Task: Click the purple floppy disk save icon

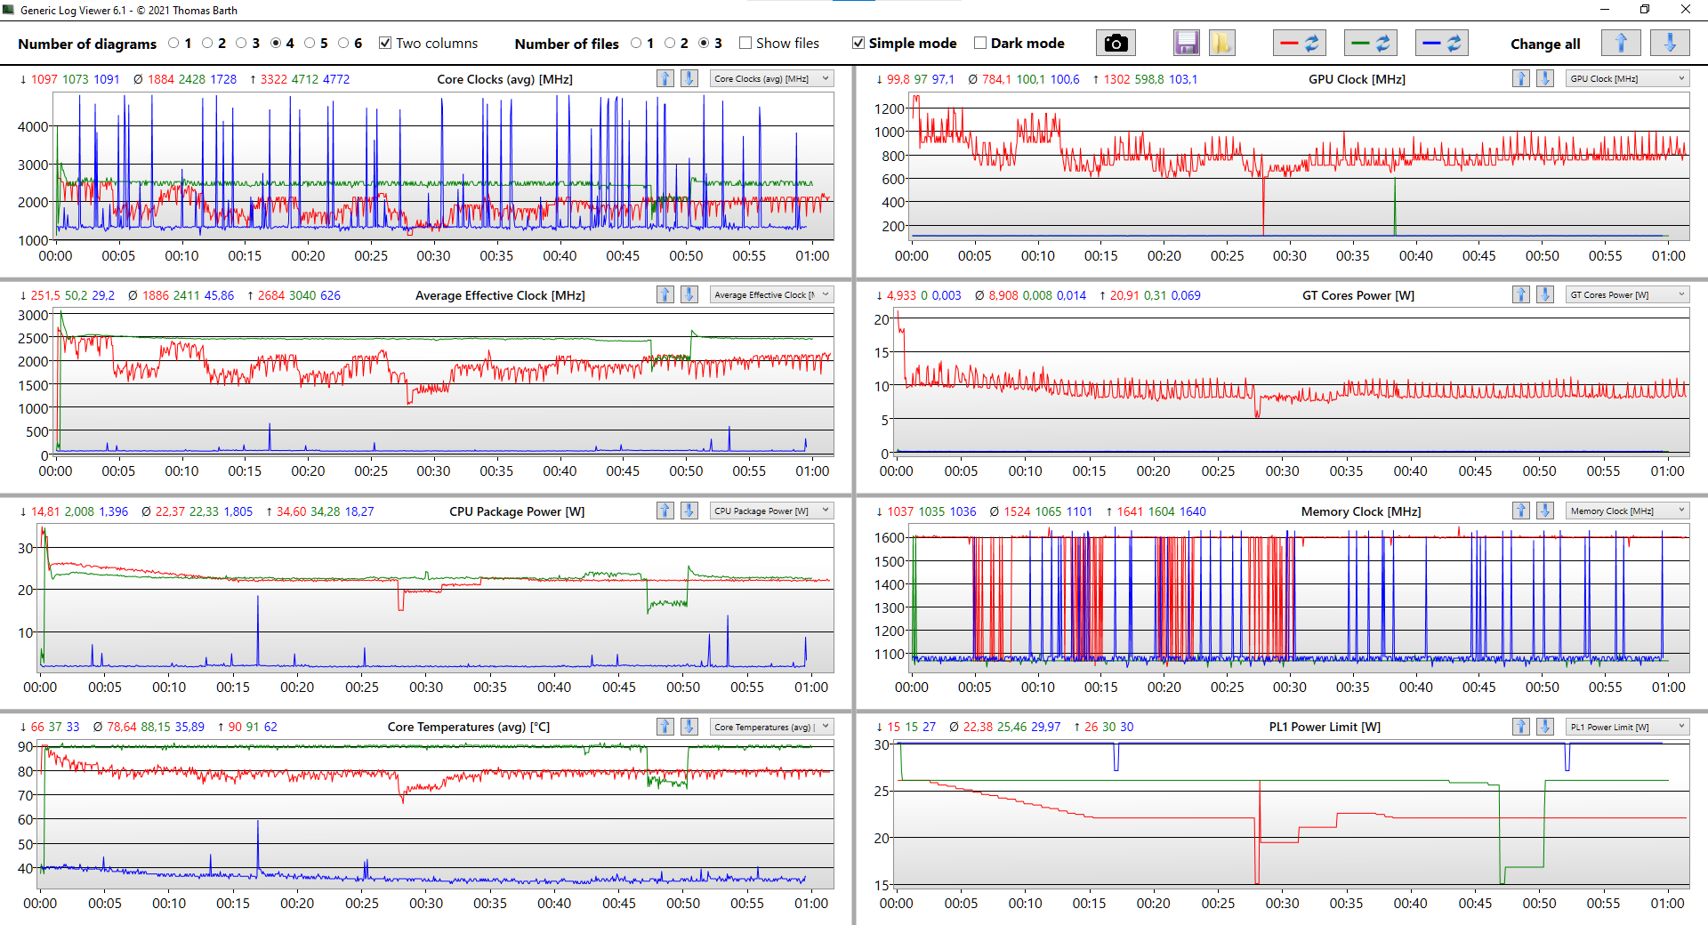Action: point(1186,43)
